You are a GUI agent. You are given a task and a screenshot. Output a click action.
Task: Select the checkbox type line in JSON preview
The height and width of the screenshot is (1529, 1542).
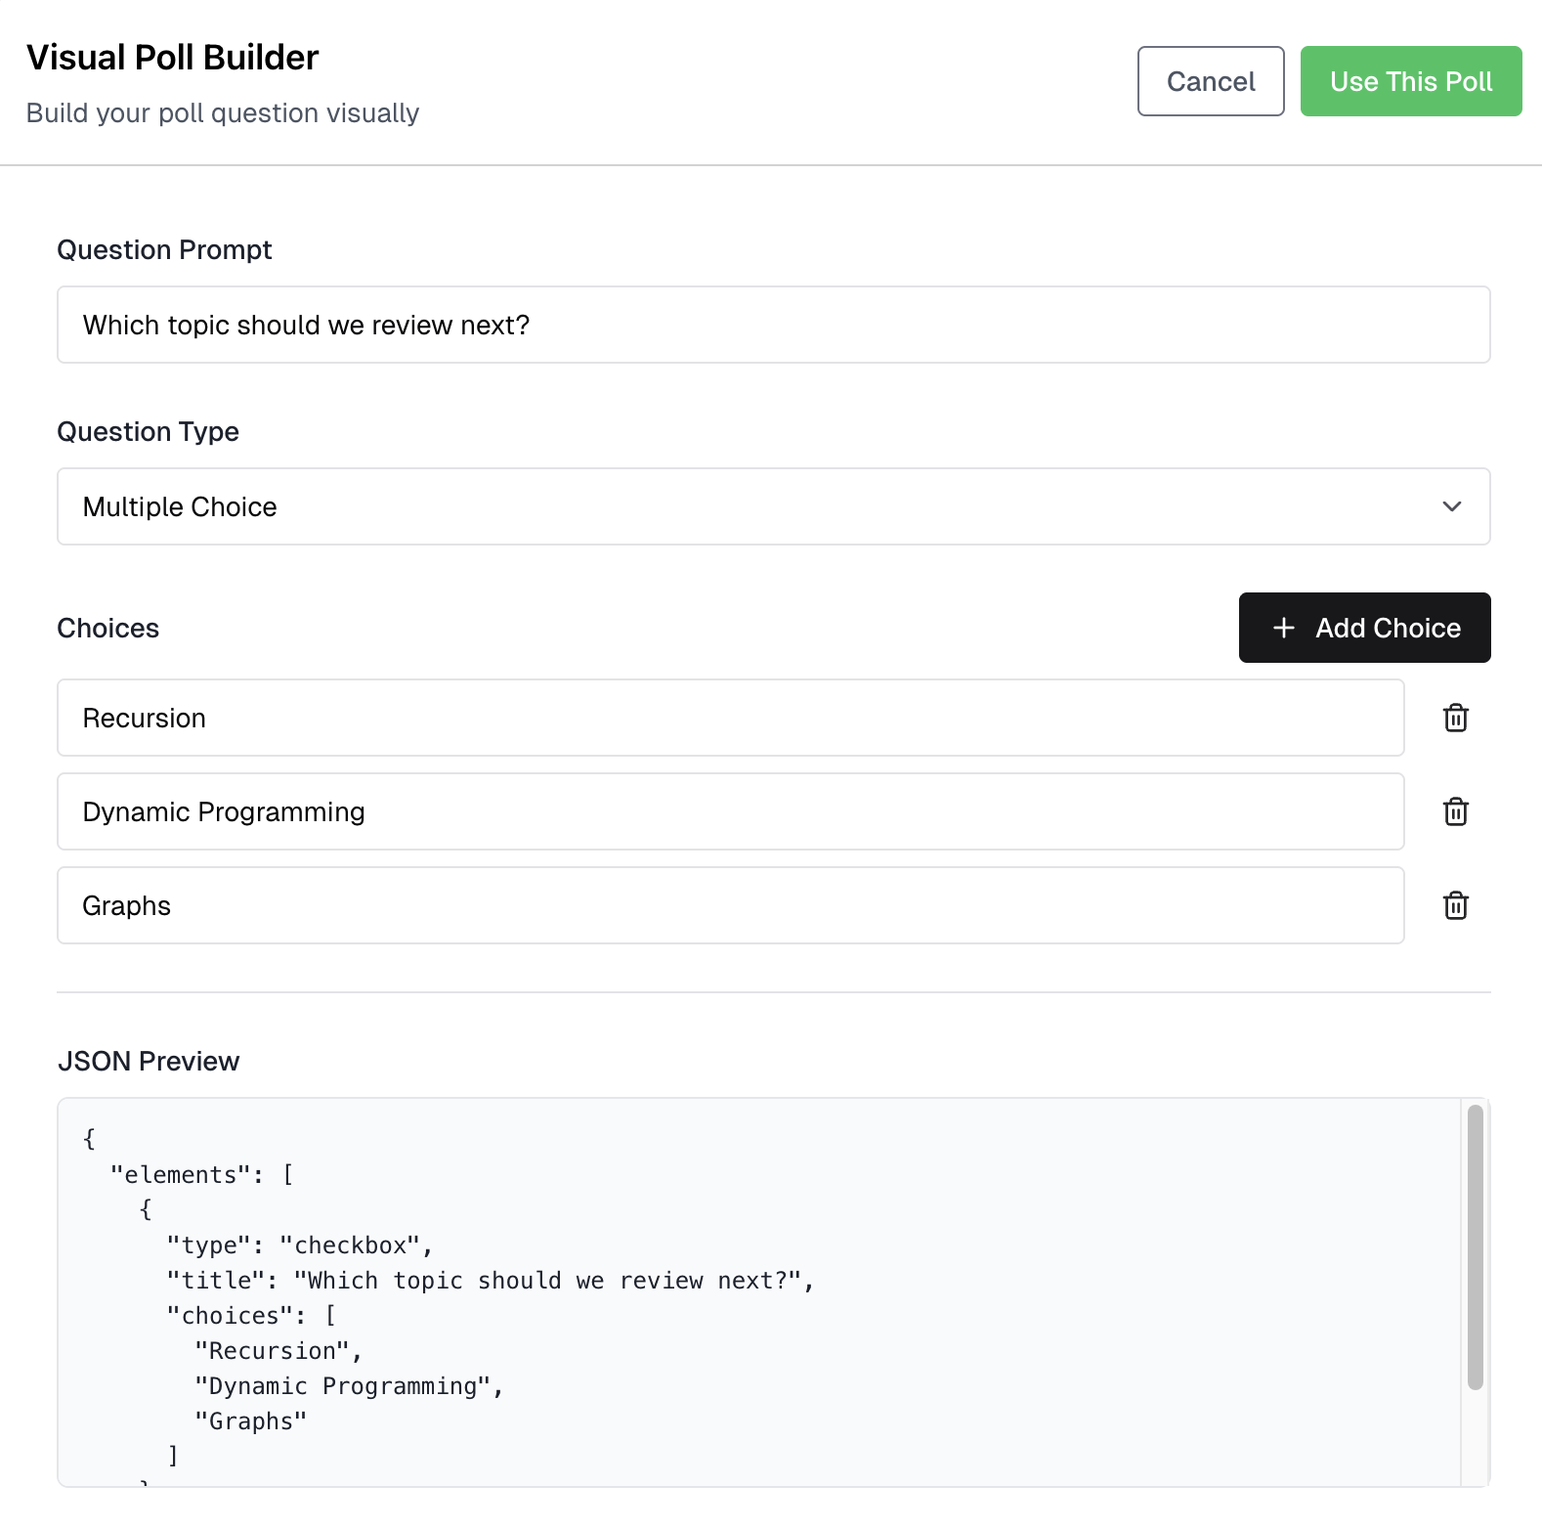[x=299, y=1245]
